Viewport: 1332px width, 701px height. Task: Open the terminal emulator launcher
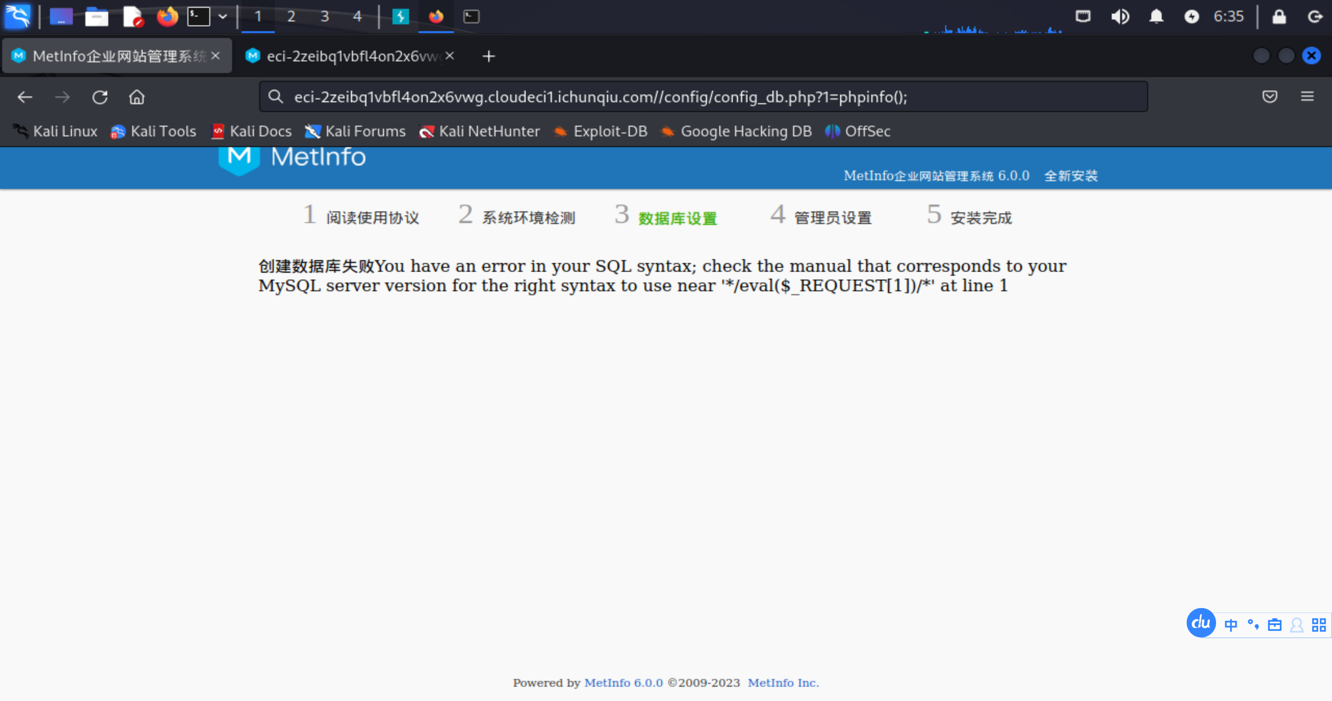[199, 17]
